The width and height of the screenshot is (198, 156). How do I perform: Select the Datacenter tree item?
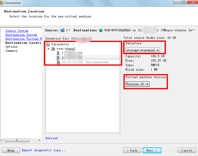click(60, 44)
